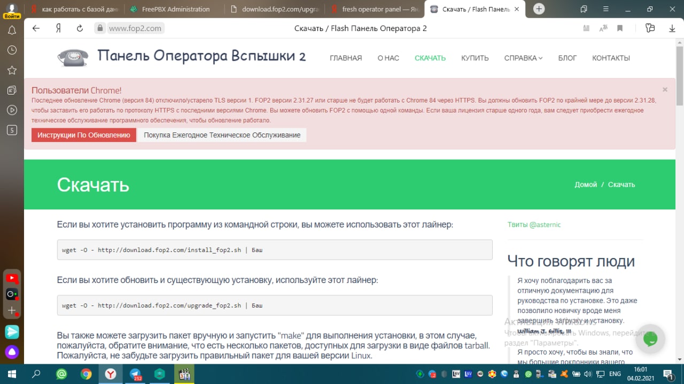The width and height of the screenshot is (684, 384).
Task: Dismiss the Chrome users warning banner
Action: coord(665,90)
